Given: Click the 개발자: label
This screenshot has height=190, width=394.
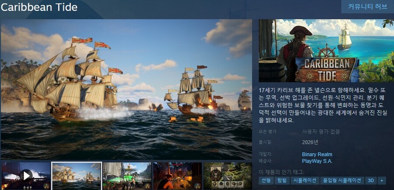Looking at the screenshot, I should tap(265, 154).
